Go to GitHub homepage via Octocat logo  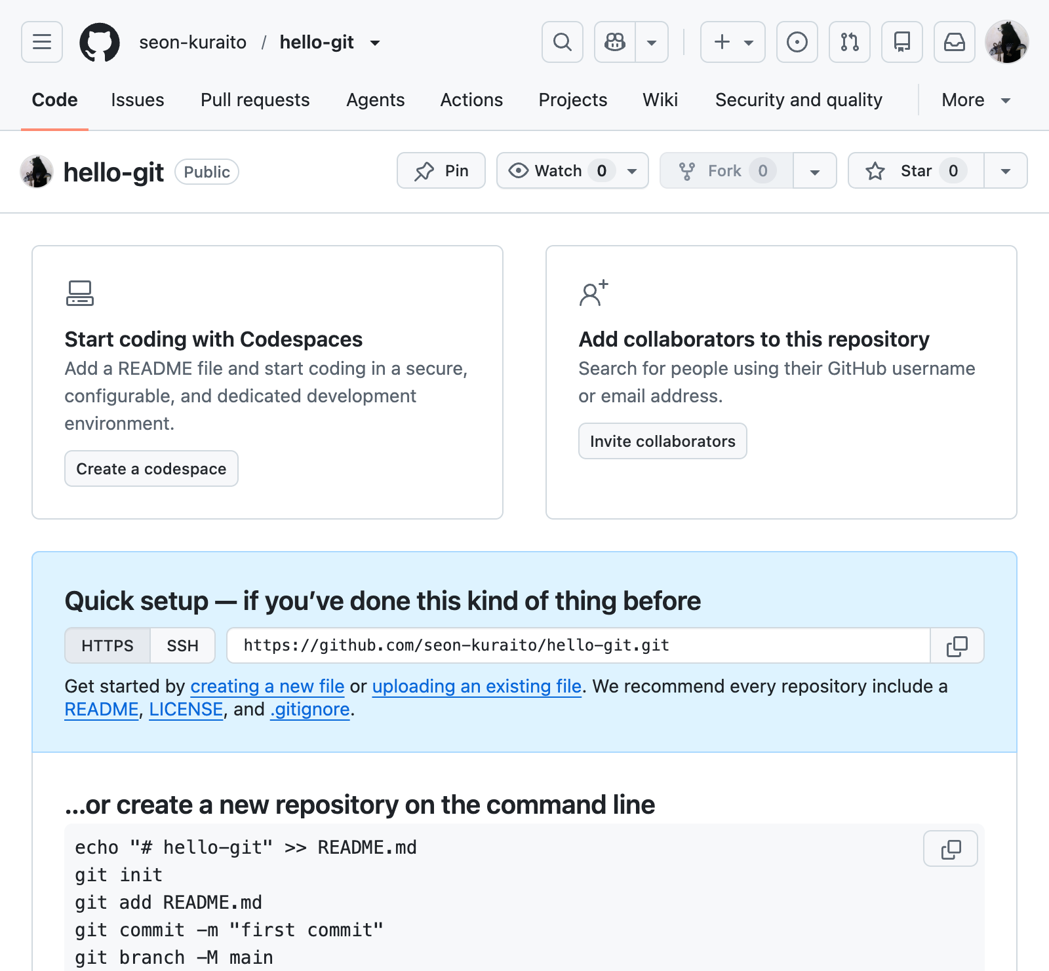click(100, 43)
